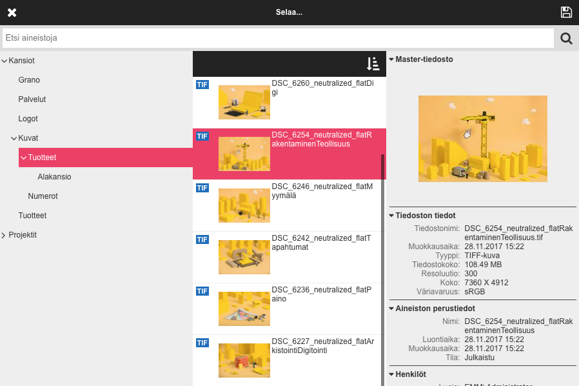The width and height of the screenshot is (579, 386).
Task: Focus the Etsi aineistoja search field
Action: (278, 38)
